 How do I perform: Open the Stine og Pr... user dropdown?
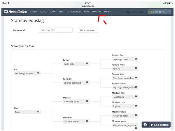click(x=159, y=12)
